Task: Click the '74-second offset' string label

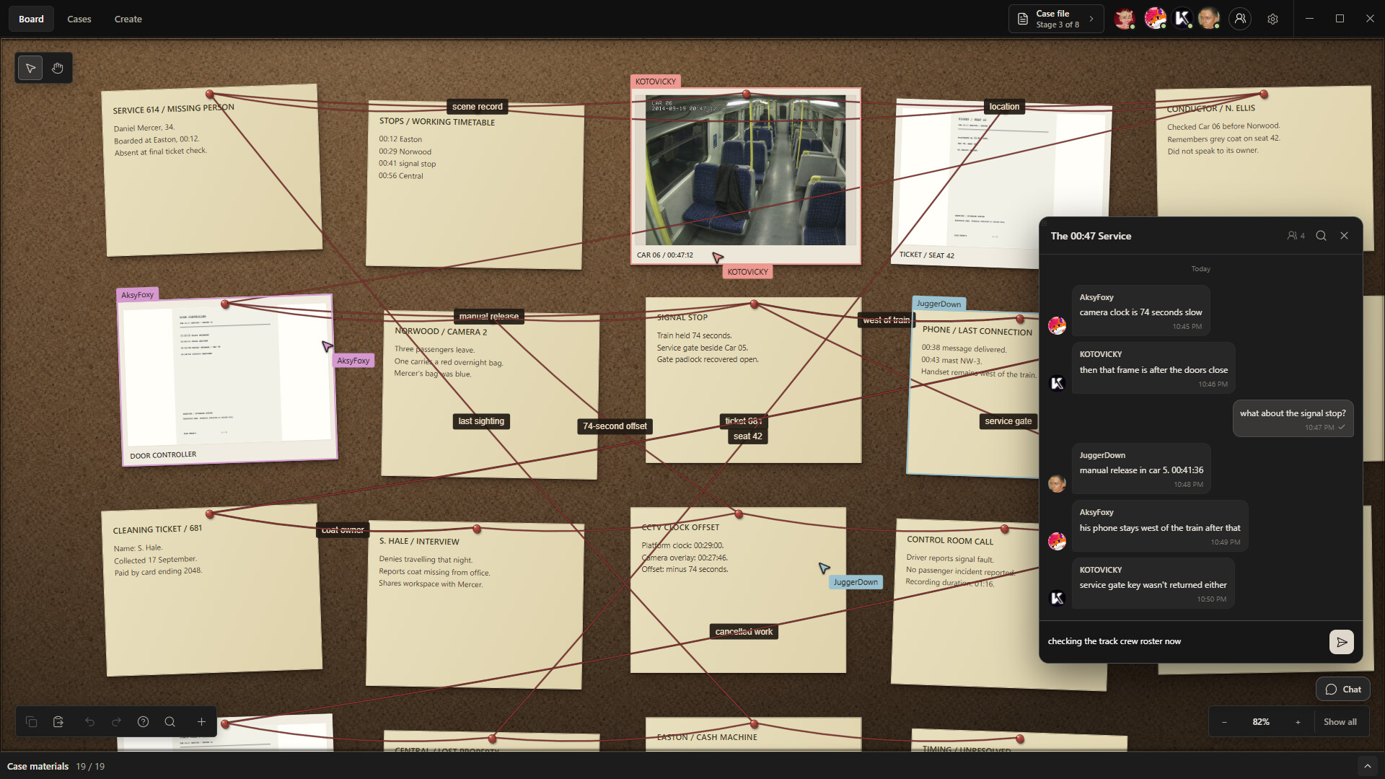Action: click(x=615, y=426)
